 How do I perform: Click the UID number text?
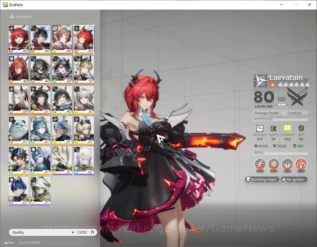29,243
